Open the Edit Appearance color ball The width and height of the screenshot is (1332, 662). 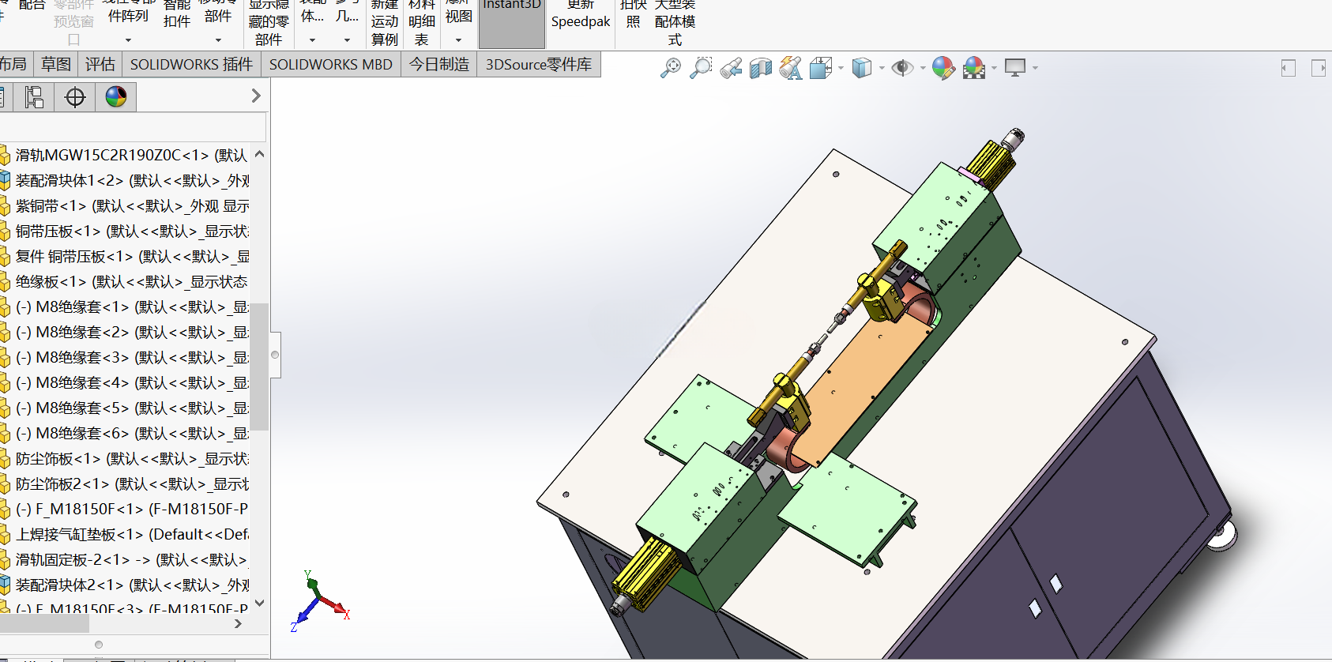[943, 68]
